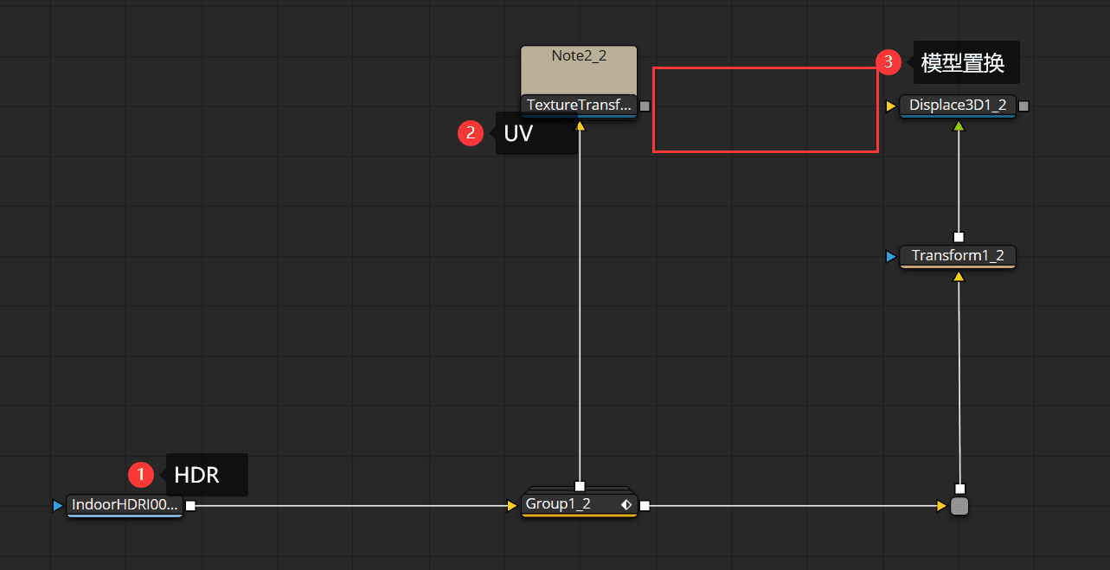
Task: Select the IndoorHDRI00 loader node
Action: click(124, 505)
